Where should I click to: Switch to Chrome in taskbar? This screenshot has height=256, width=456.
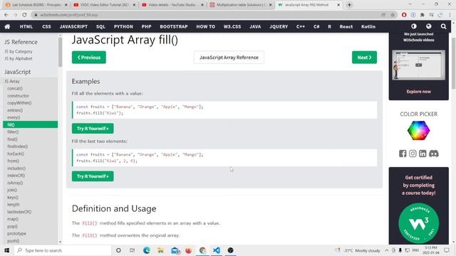tap(202, 250)
